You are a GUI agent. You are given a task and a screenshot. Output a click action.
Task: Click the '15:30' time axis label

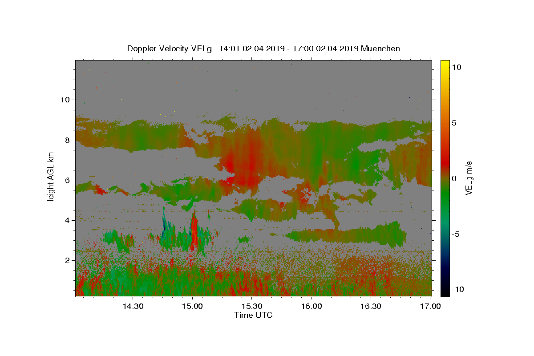click(x=252, y=306)
